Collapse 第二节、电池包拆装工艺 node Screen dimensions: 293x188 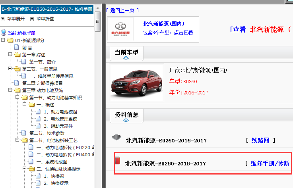[17, 140]
